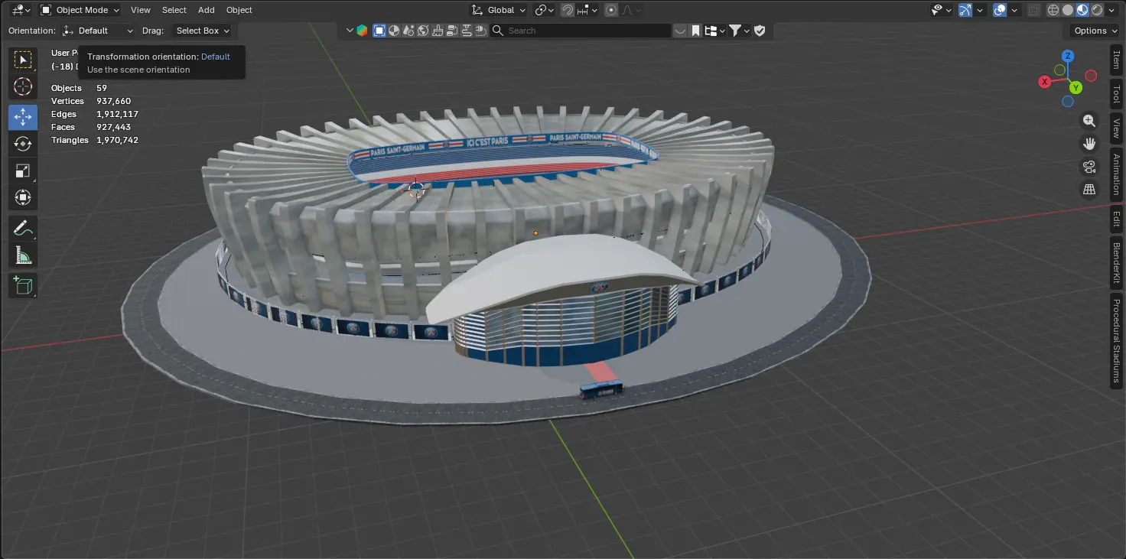Image resolution: width=1126 pixels, height=559 pixels.
Task: Open the View menu
Action: click(141, 10)
